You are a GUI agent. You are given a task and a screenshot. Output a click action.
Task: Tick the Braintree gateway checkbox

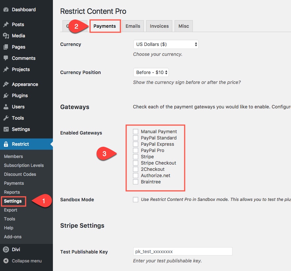pyautogui.click(x=136, y=182)
